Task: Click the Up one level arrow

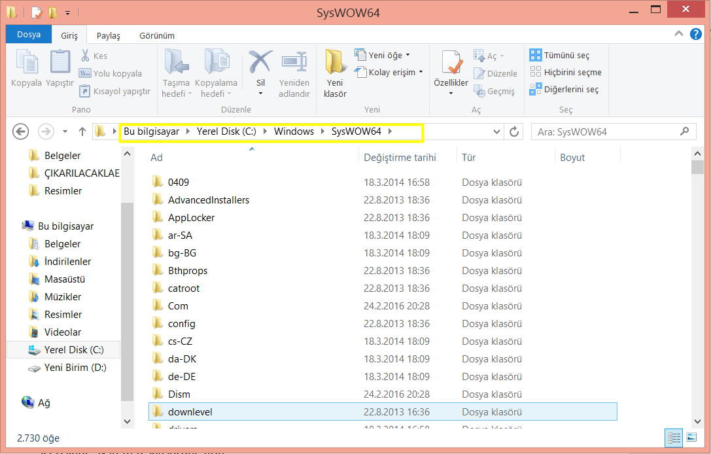Action: coord(82,131)
